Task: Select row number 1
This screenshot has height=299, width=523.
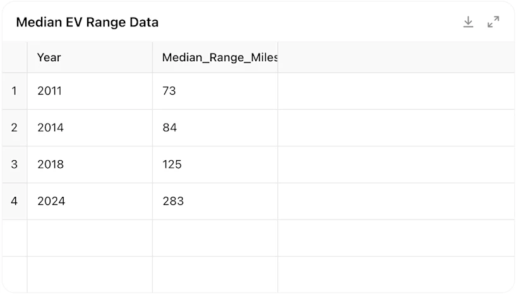Action: (15, 91)
